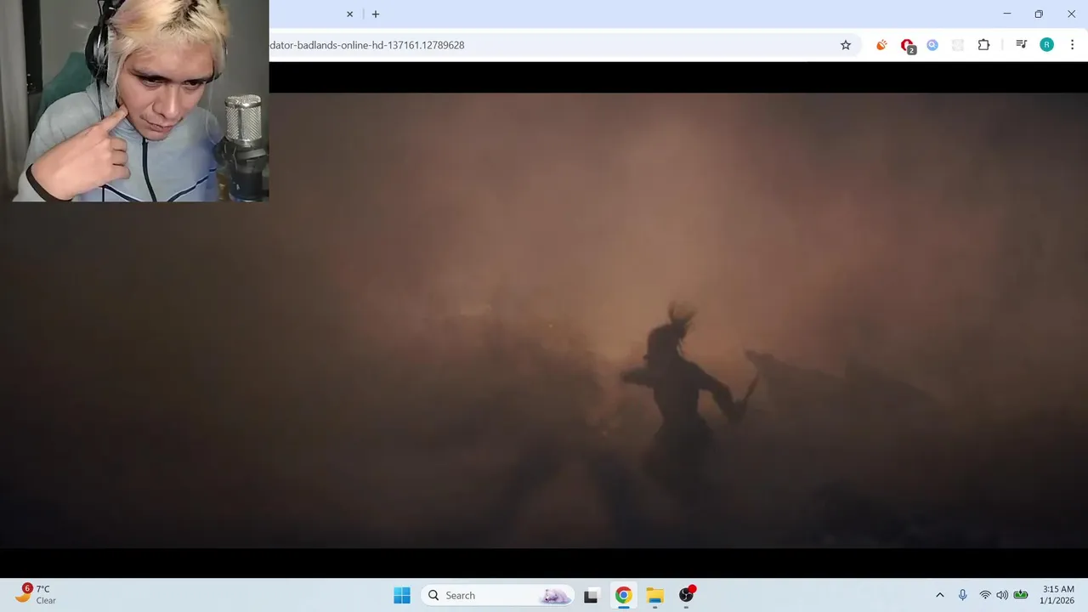The height and width of the screenshot is (612, 1088).
Task: Bookmark this page with the star icon
Action: pyautogui.click(x=846, y=45)
